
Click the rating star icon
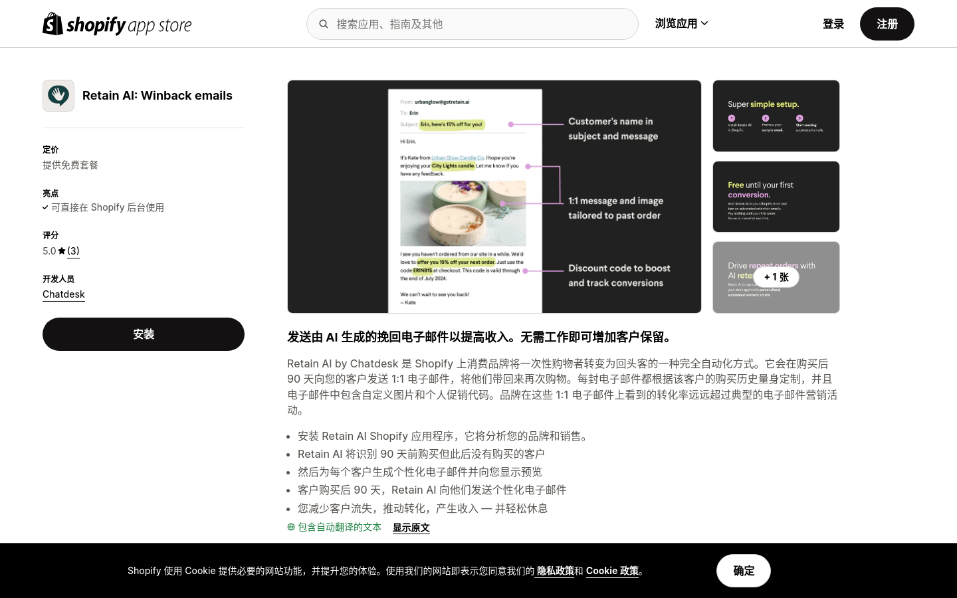point(62,251)
